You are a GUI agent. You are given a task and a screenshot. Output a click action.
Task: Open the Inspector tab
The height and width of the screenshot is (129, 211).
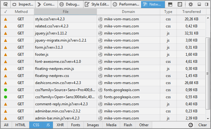23,4
